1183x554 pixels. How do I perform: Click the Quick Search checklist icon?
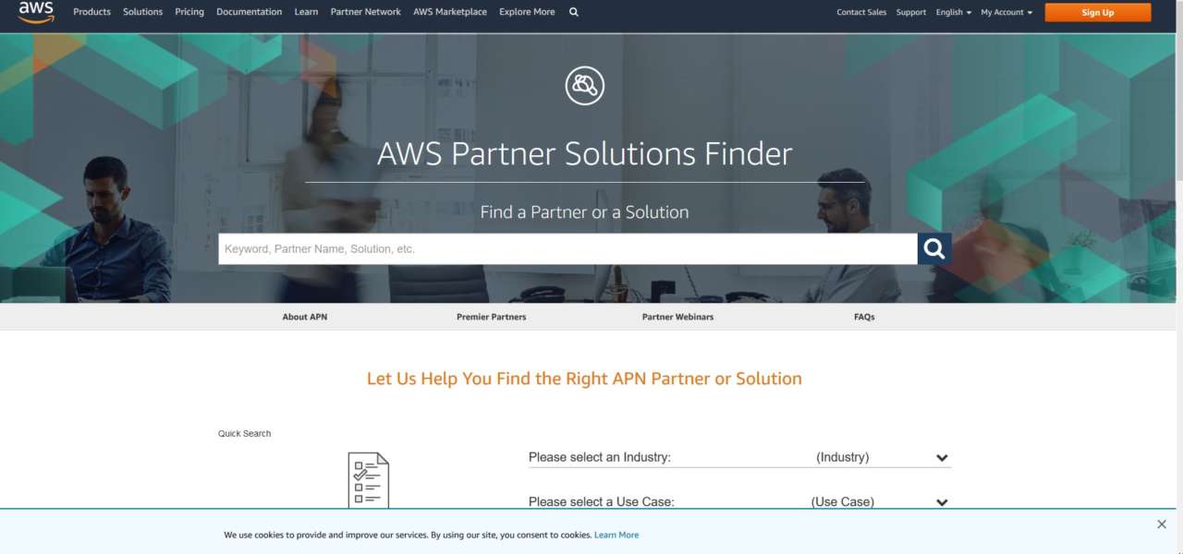point(368,480)
